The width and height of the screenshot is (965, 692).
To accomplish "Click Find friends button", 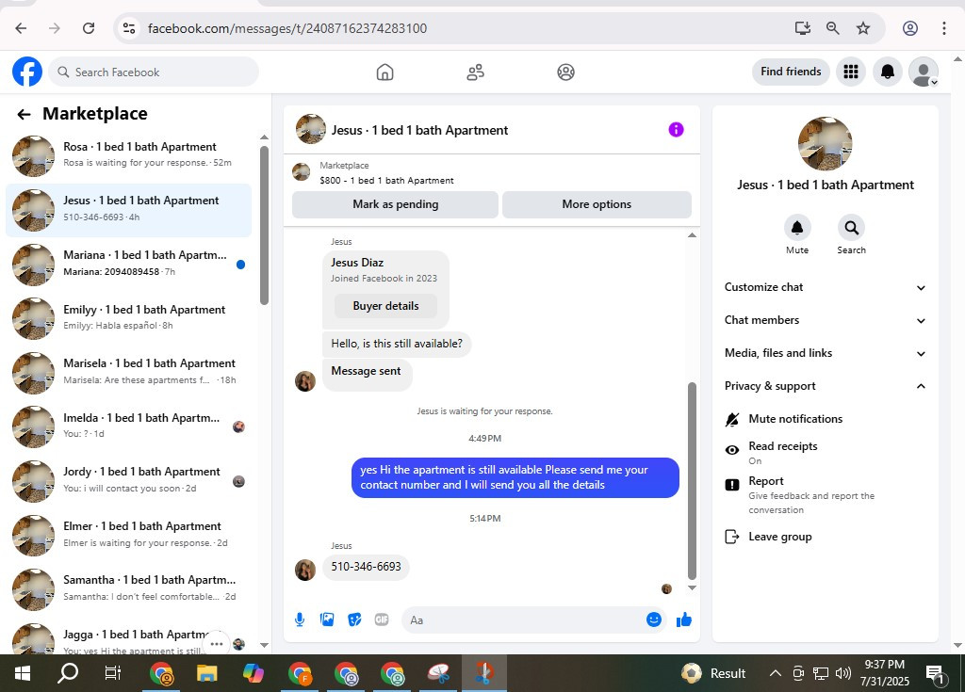I will point(791,72).
